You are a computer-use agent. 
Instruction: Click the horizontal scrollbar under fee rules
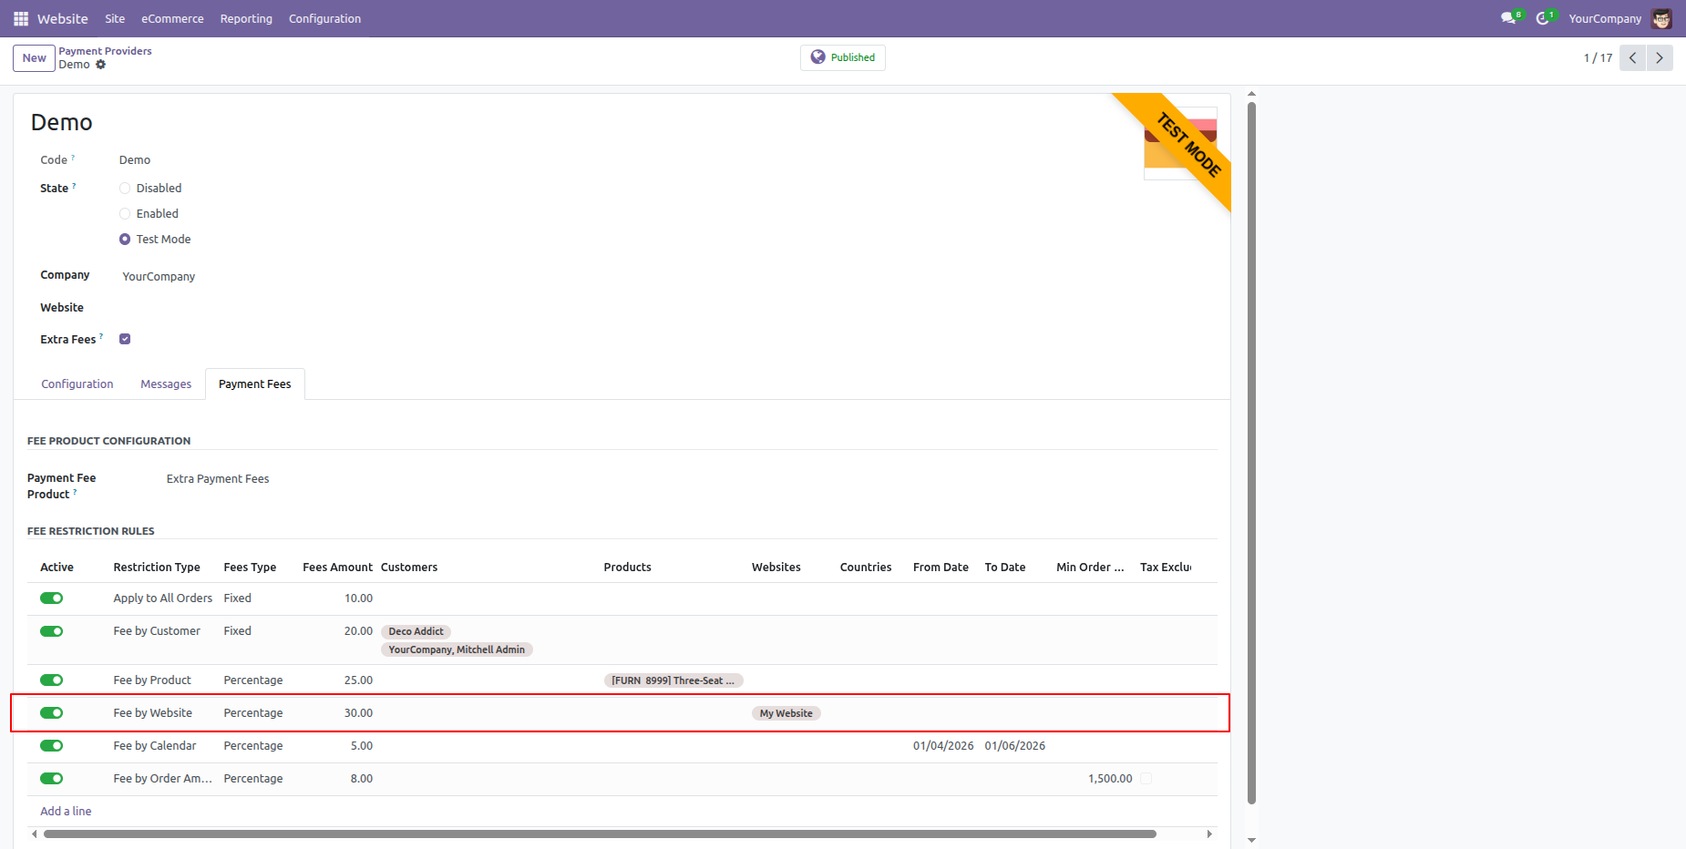point(600,834)
